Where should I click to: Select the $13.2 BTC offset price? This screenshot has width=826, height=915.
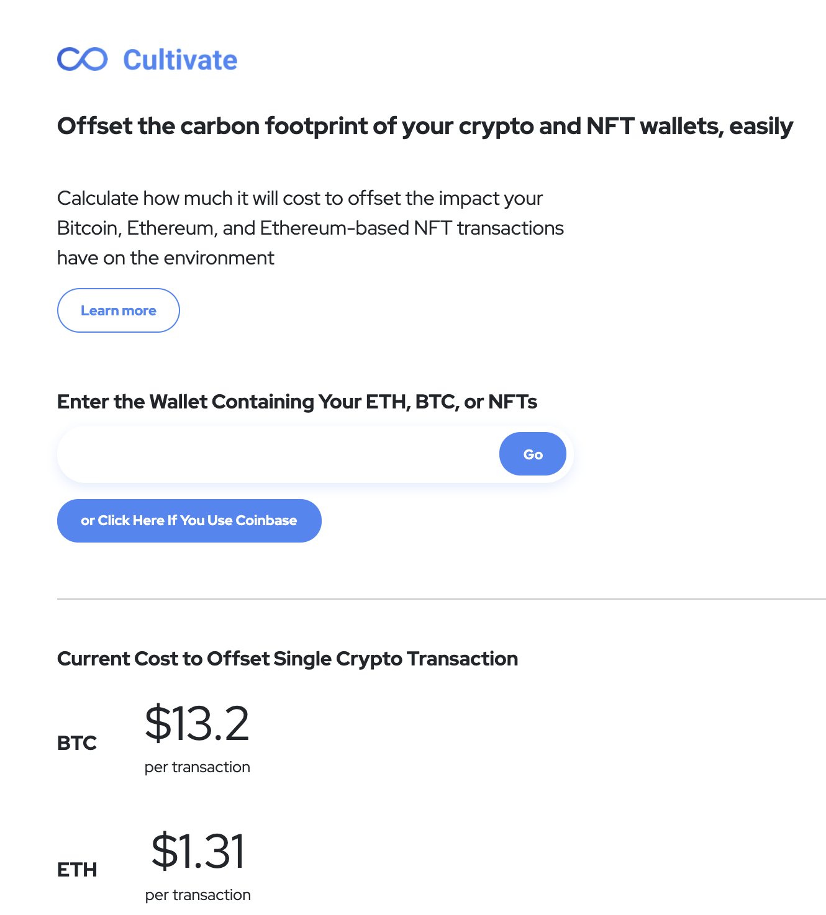[x=196, y=723]
